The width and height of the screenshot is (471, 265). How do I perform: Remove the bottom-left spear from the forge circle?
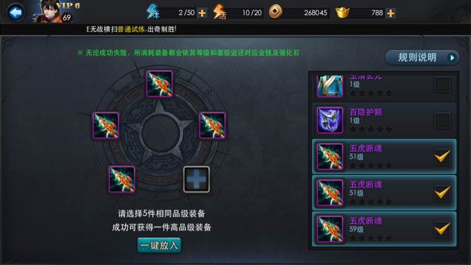click(x=122, y=180)
